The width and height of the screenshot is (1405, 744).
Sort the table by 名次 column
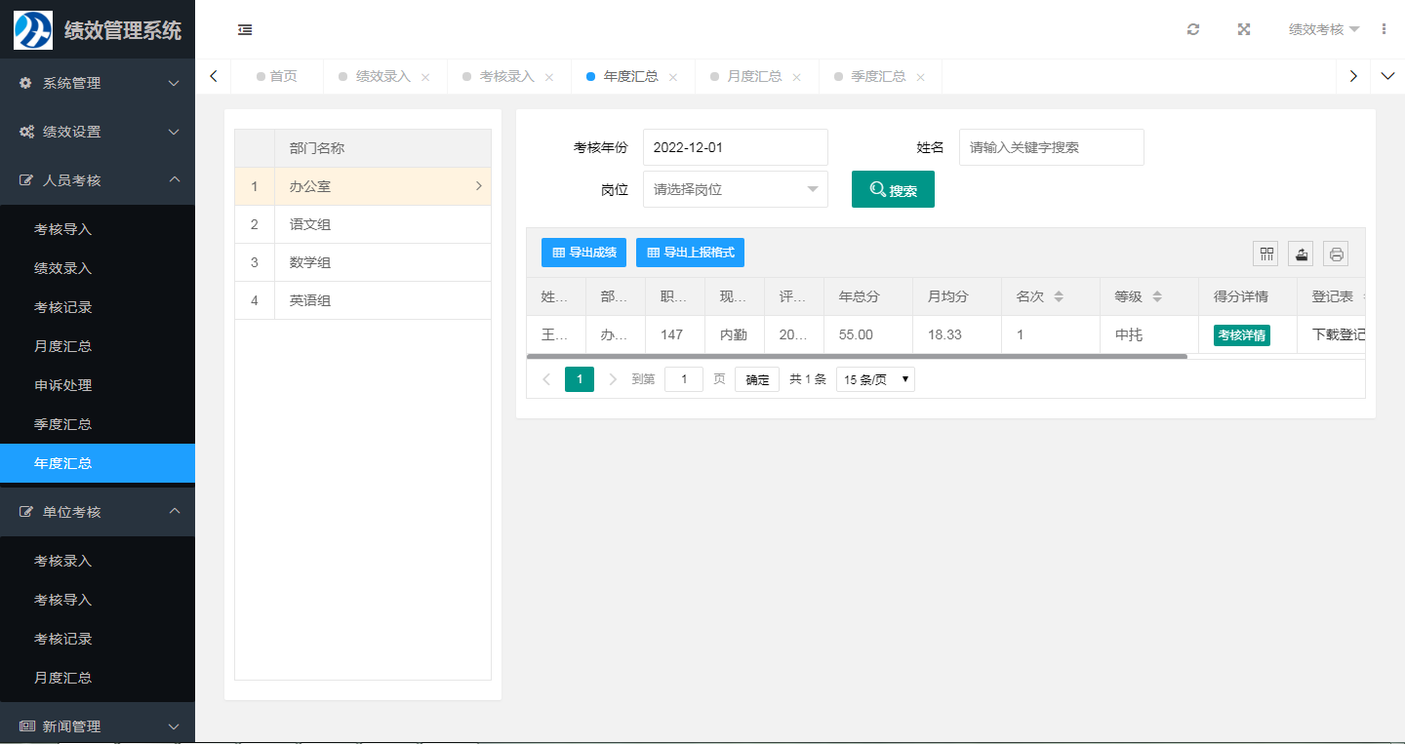(1059, 296)
